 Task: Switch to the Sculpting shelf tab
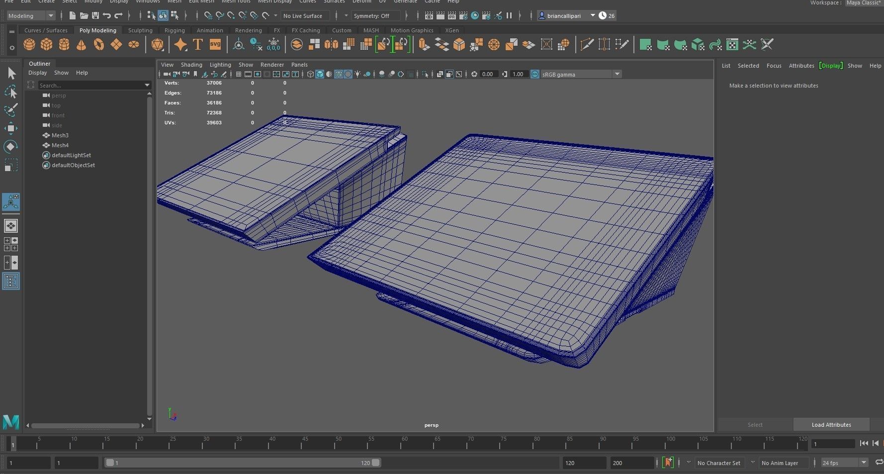pos(140,30)
